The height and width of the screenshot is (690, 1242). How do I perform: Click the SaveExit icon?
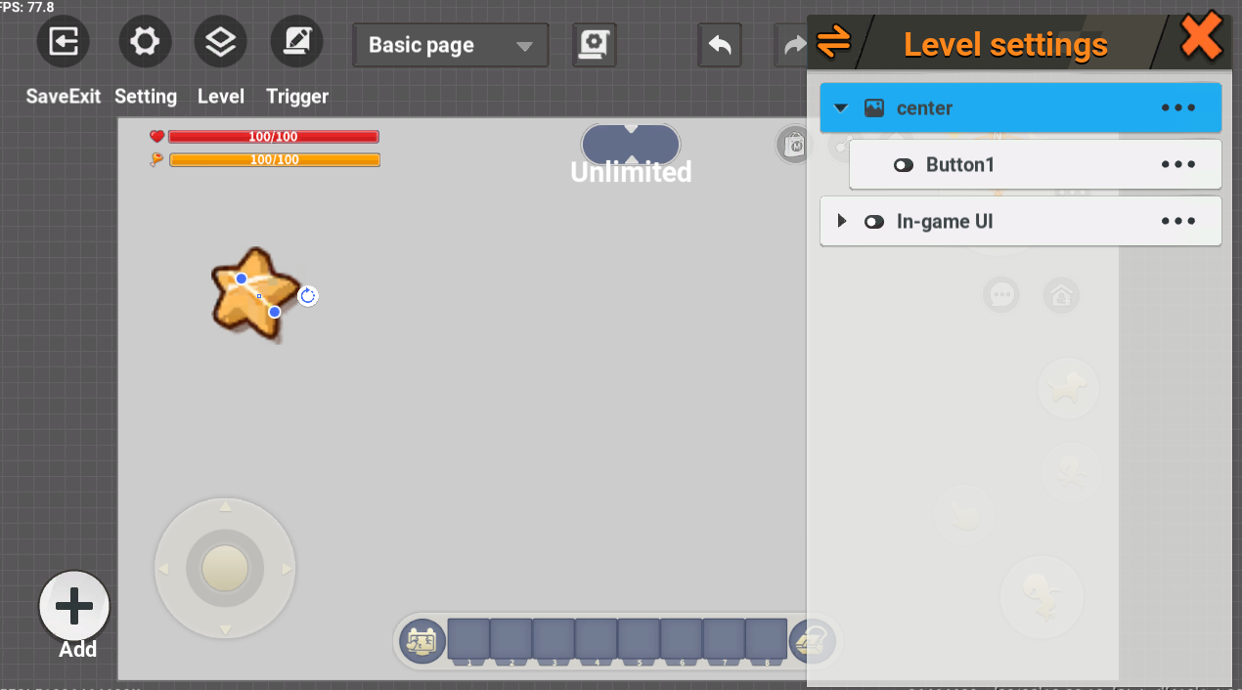pos(64,43)
